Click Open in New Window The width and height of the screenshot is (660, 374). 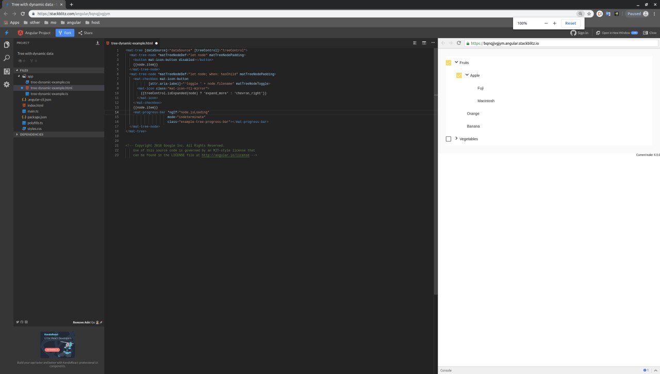[617, 32]
